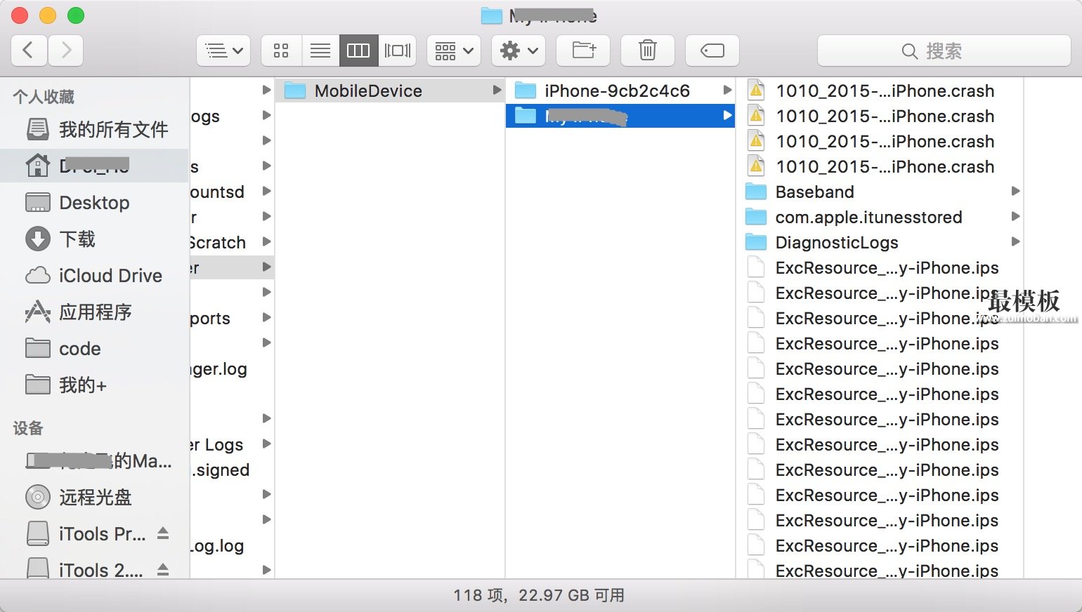Viewport: 1082px width, 612px height.
Task: Switch to Cover Flow view
Action: point(398,51)
